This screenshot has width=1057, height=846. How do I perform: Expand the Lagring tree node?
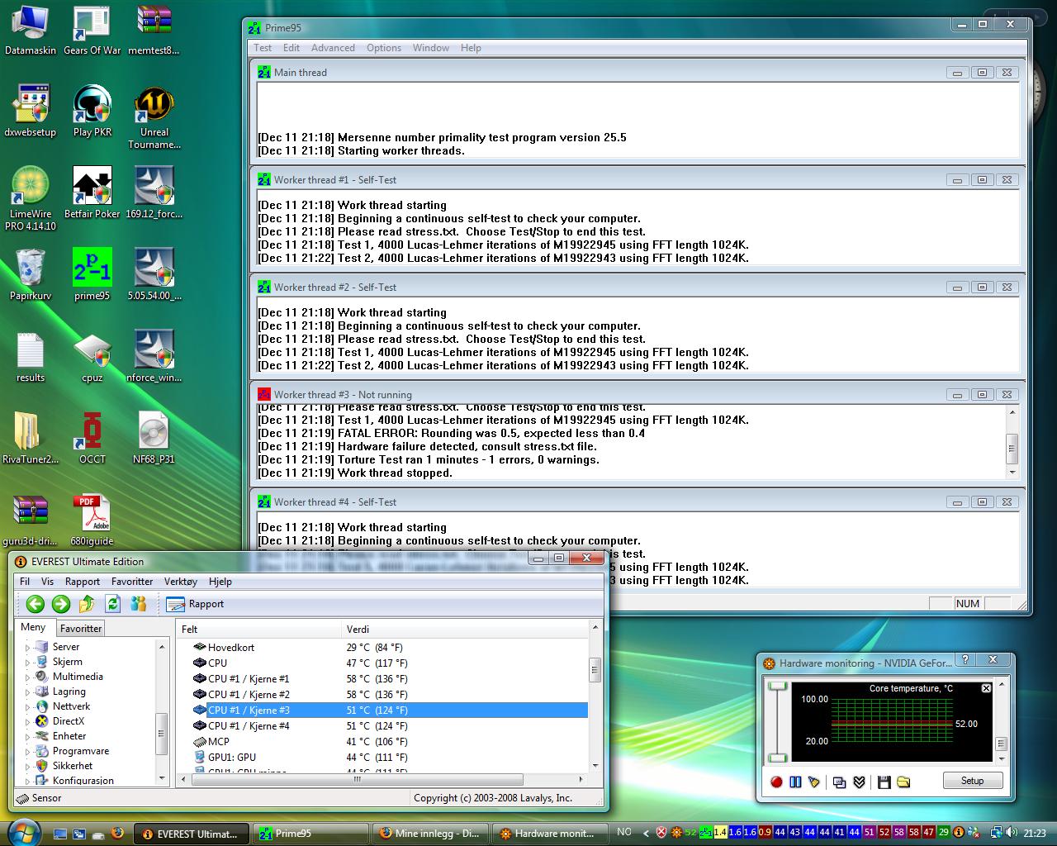(27, 692)
